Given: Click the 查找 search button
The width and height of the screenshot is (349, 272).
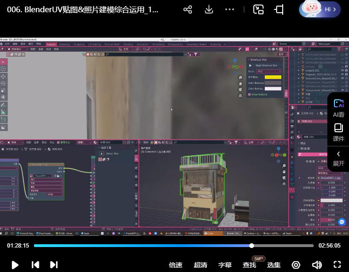Looking at the screenshot, I should click(x=249, y=265).
